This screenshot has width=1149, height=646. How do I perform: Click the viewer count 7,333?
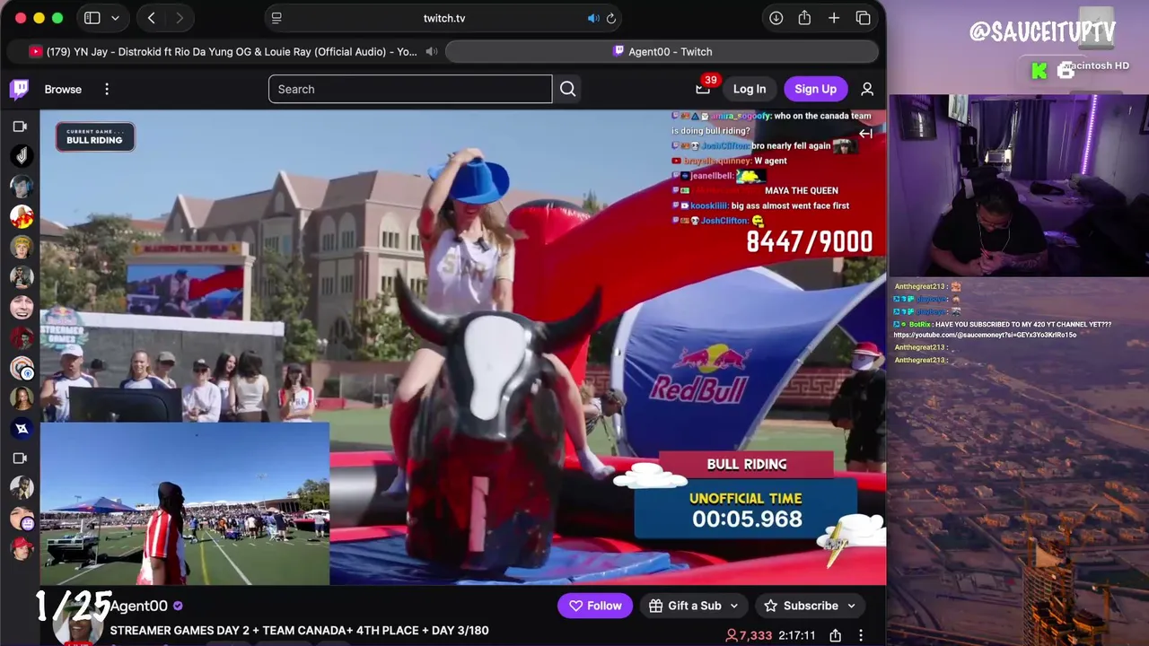(x=749, y=635)
